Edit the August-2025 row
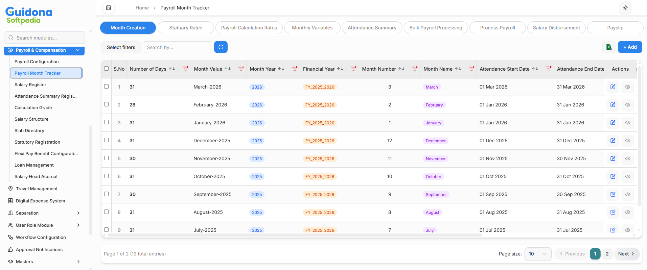Image resolution: width=647 pixels, height=270 pixels. [x=613, y=212]
